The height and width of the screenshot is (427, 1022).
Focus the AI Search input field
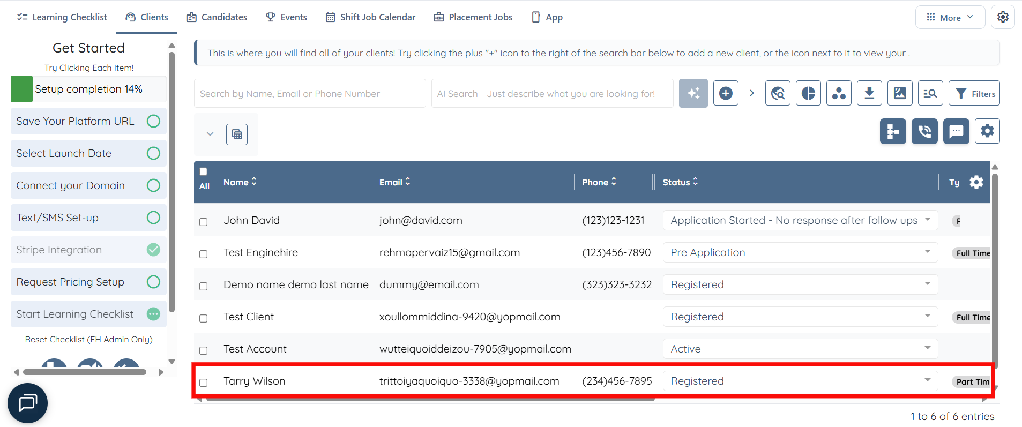pos(552,94)
